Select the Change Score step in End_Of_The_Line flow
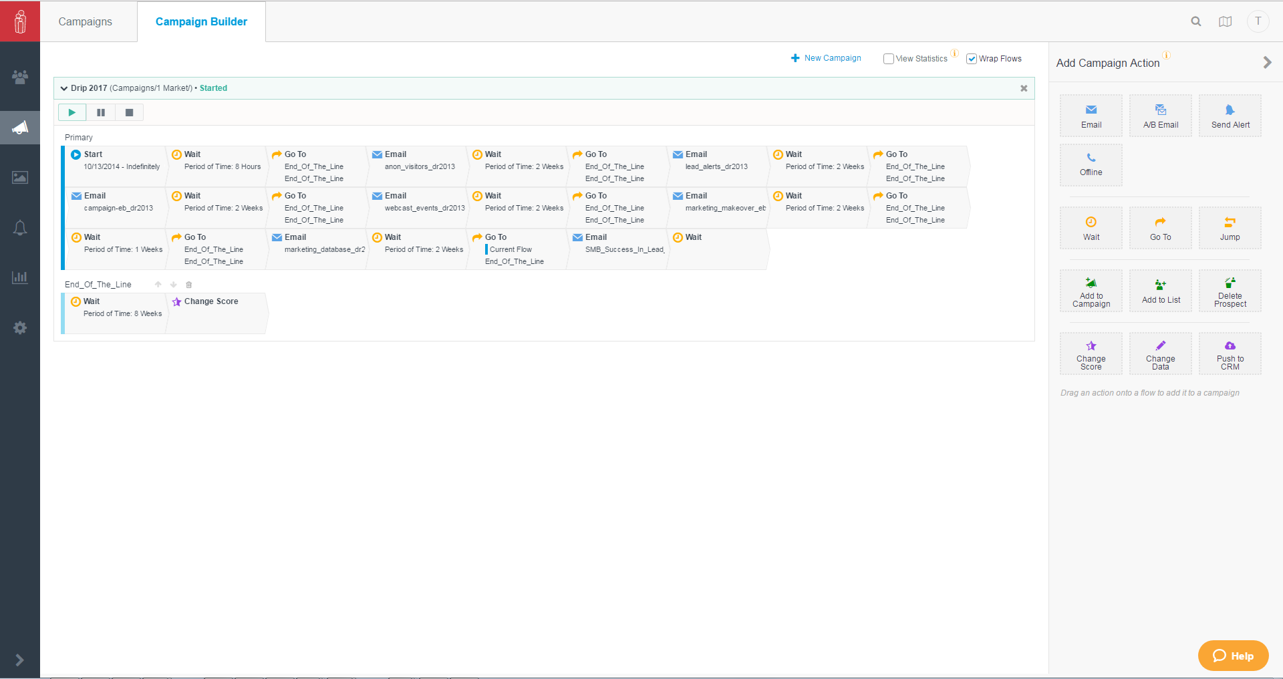The width and height of the screenshot is (1283, 679). click(x=216, y=313)
